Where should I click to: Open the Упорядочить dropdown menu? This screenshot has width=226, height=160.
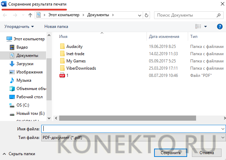point(19,27)
